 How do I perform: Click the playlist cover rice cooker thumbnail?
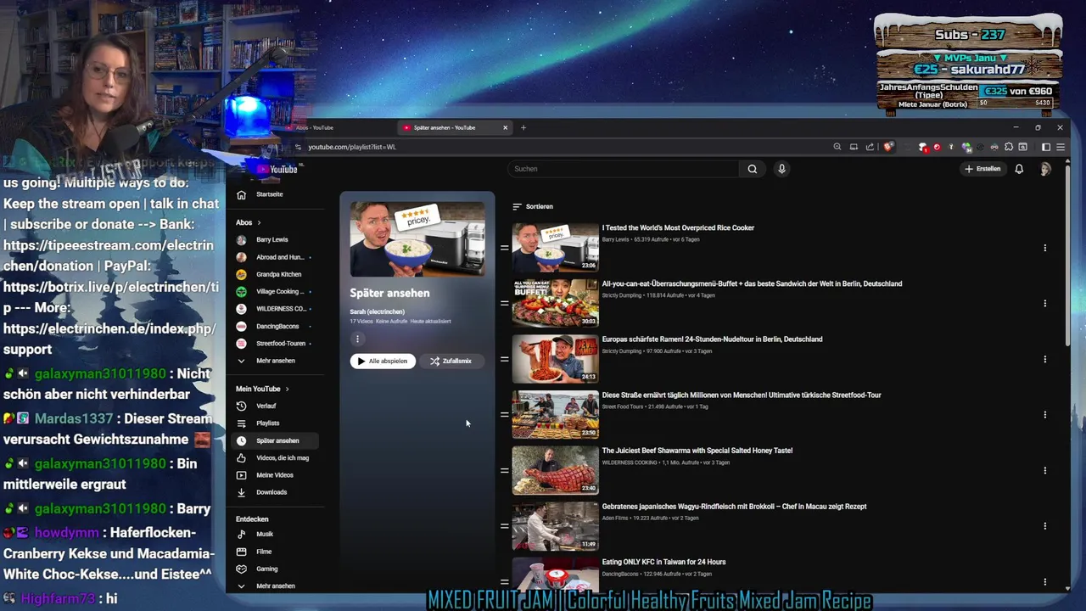tap(417, 238)
